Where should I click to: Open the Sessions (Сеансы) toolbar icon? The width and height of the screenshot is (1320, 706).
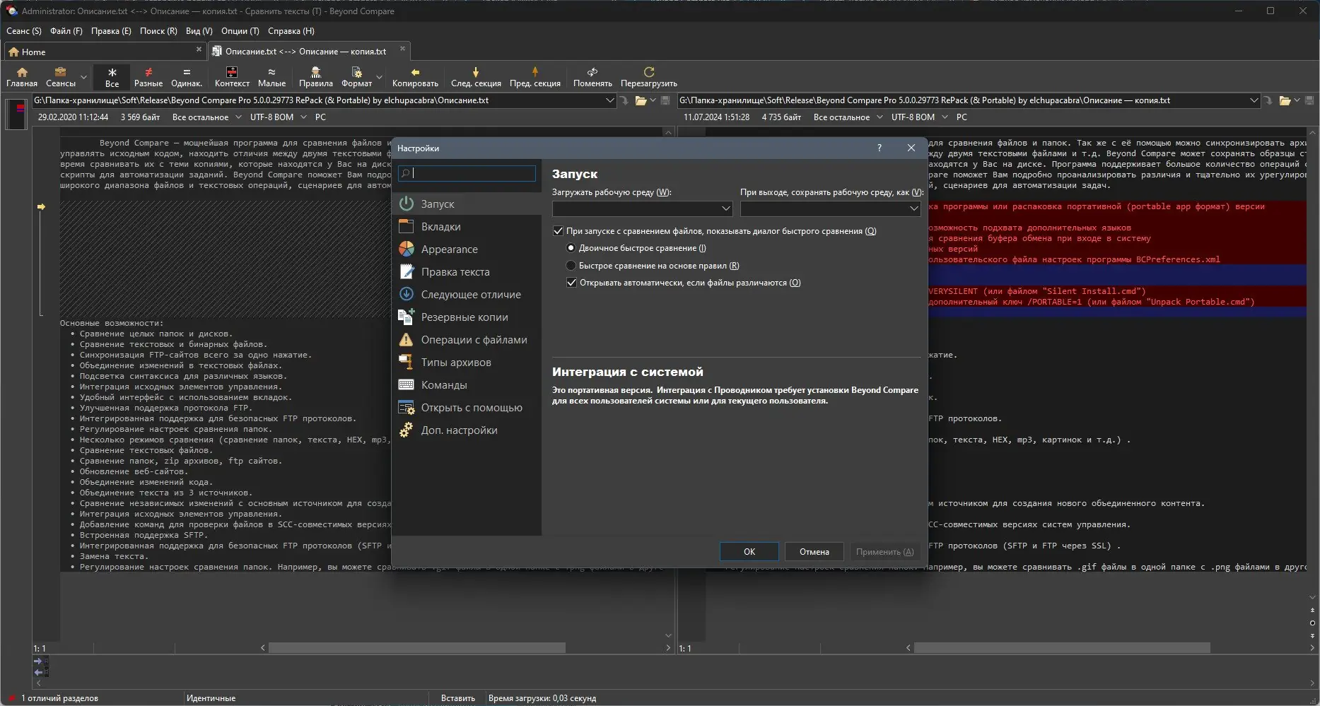coord(60,73)
